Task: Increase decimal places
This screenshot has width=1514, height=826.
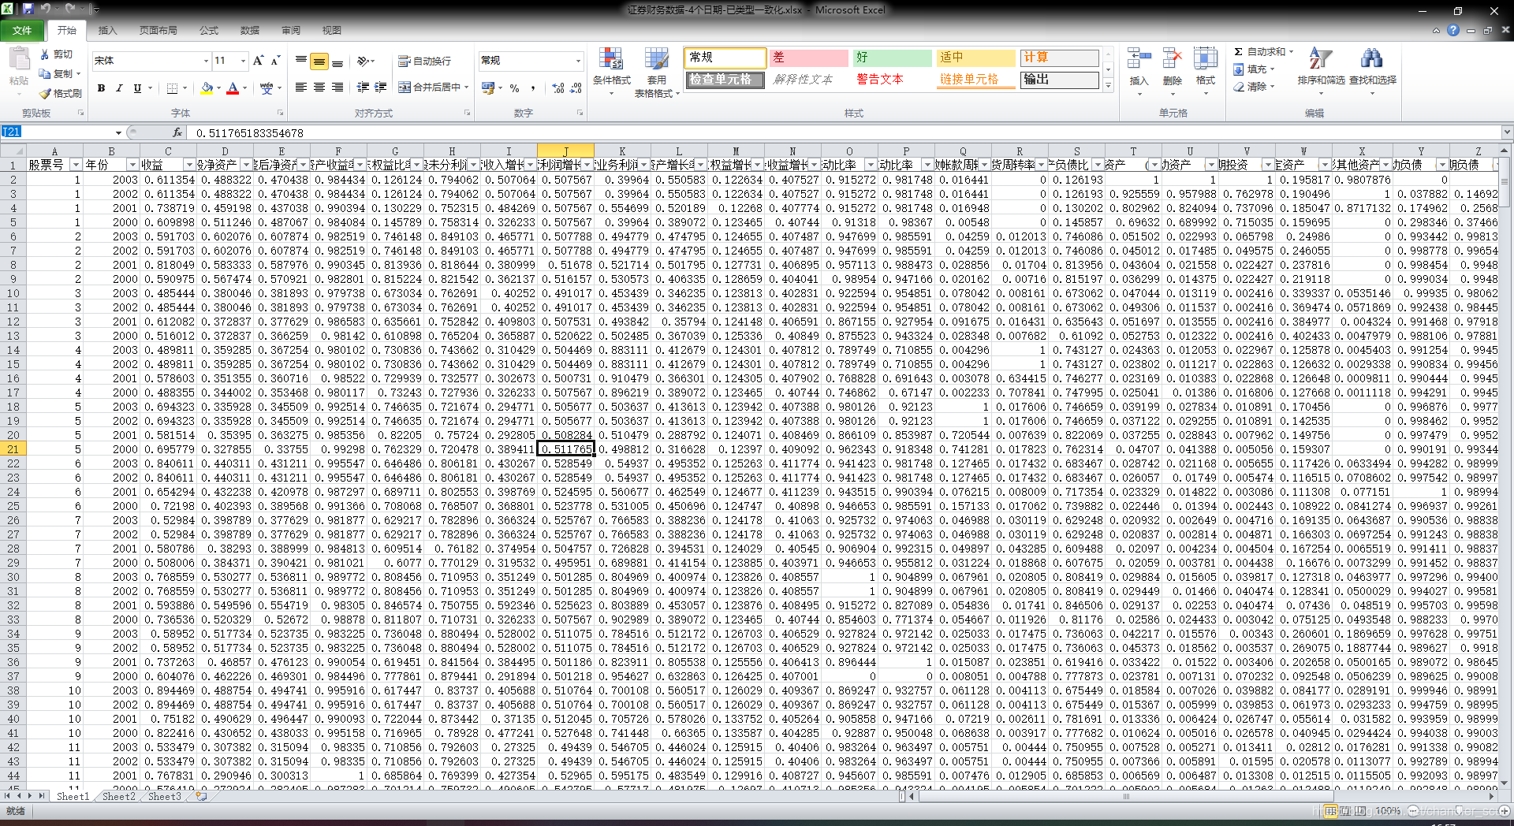Action: point(558,88)
